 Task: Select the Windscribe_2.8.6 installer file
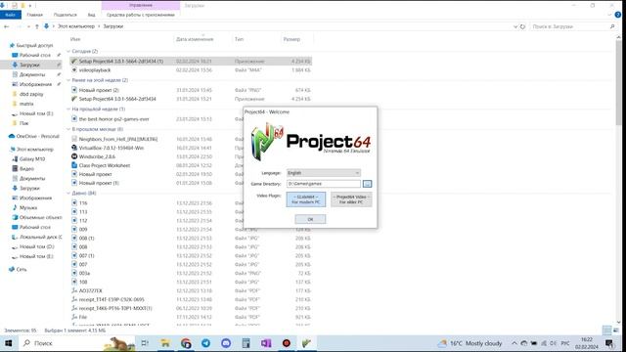(97, 156)
